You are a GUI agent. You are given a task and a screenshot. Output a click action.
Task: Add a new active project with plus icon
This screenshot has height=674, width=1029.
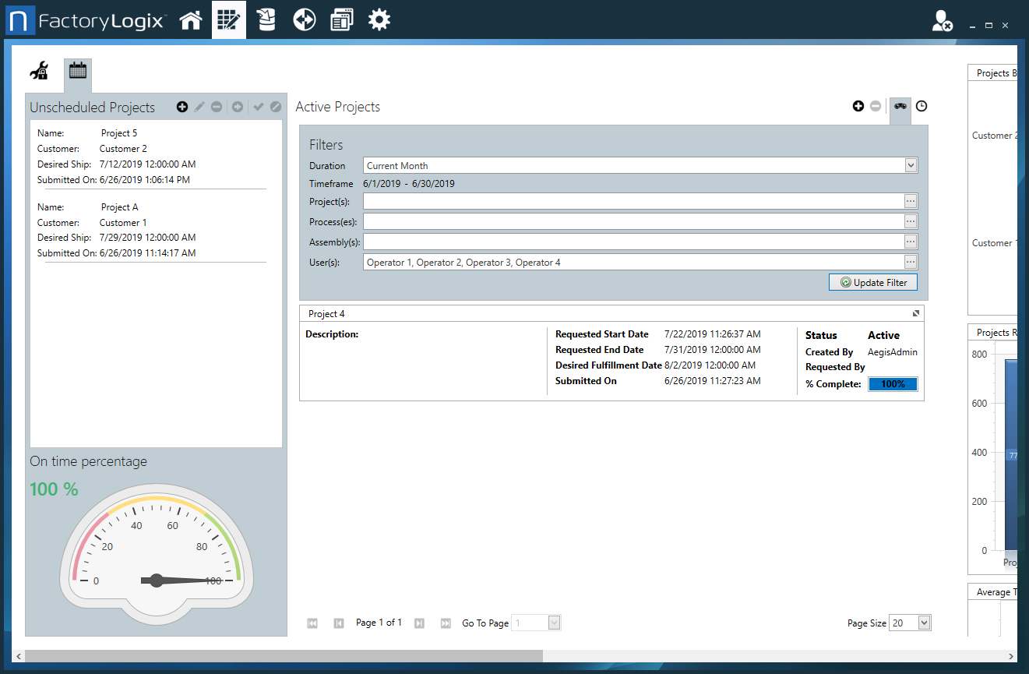tap(858, 106)
